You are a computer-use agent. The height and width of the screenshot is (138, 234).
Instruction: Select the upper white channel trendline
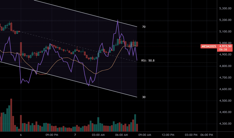coord(86,14)
